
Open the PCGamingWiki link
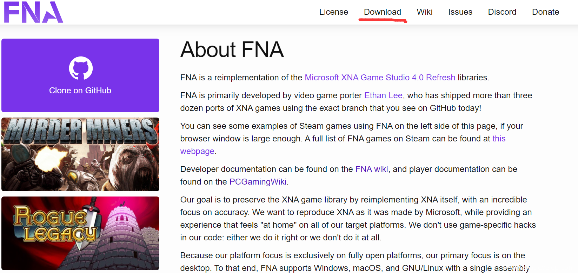point(258,182)
